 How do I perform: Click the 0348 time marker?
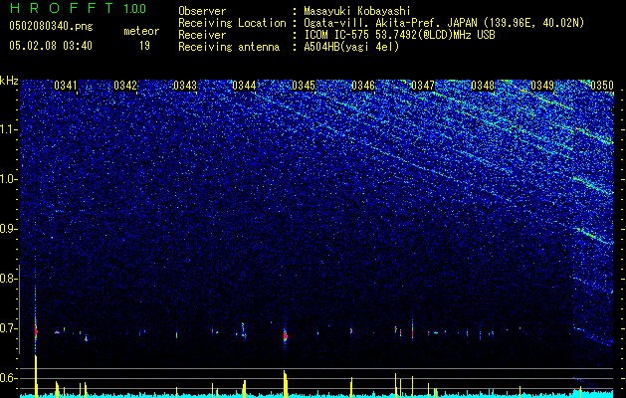point(483,86)
